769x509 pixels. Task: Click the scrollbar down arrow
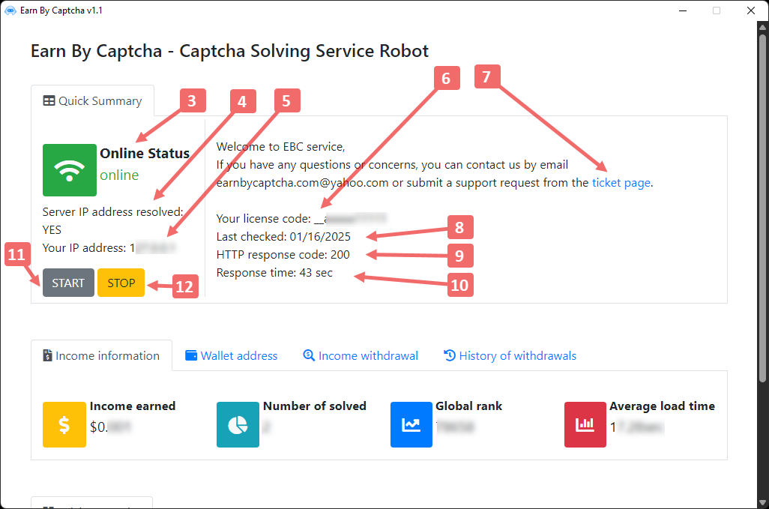762,503
